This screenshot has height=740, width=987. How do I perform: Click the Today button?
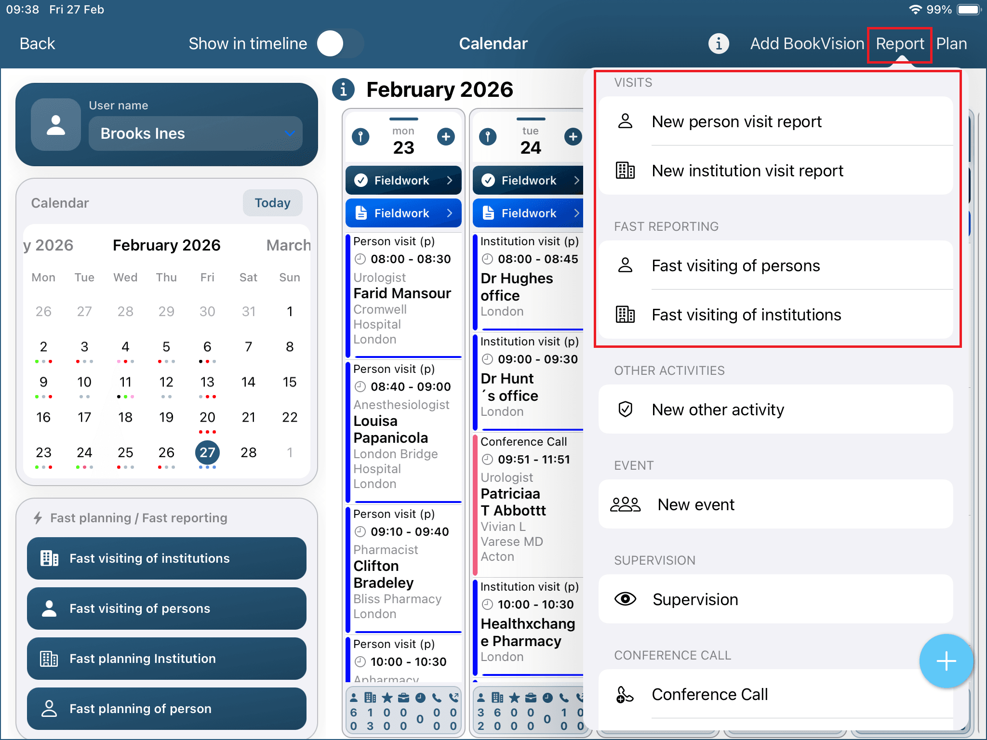pyautogui.click(x=272, y=203)
